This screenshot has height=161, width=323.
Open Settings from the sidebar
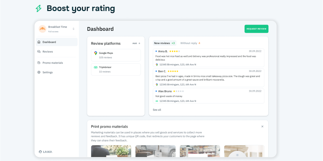pyautogui.click(x=48, y=72)
